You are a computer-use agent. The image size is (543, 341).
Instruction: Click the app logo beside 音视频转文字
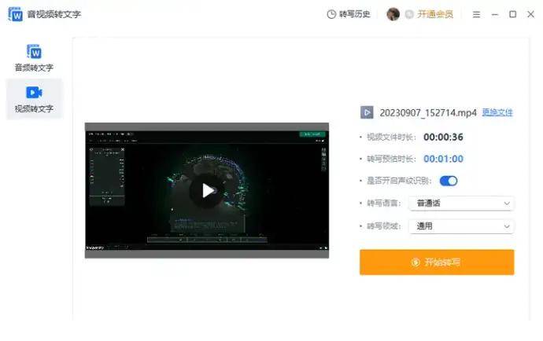click(x=16, y=14)
